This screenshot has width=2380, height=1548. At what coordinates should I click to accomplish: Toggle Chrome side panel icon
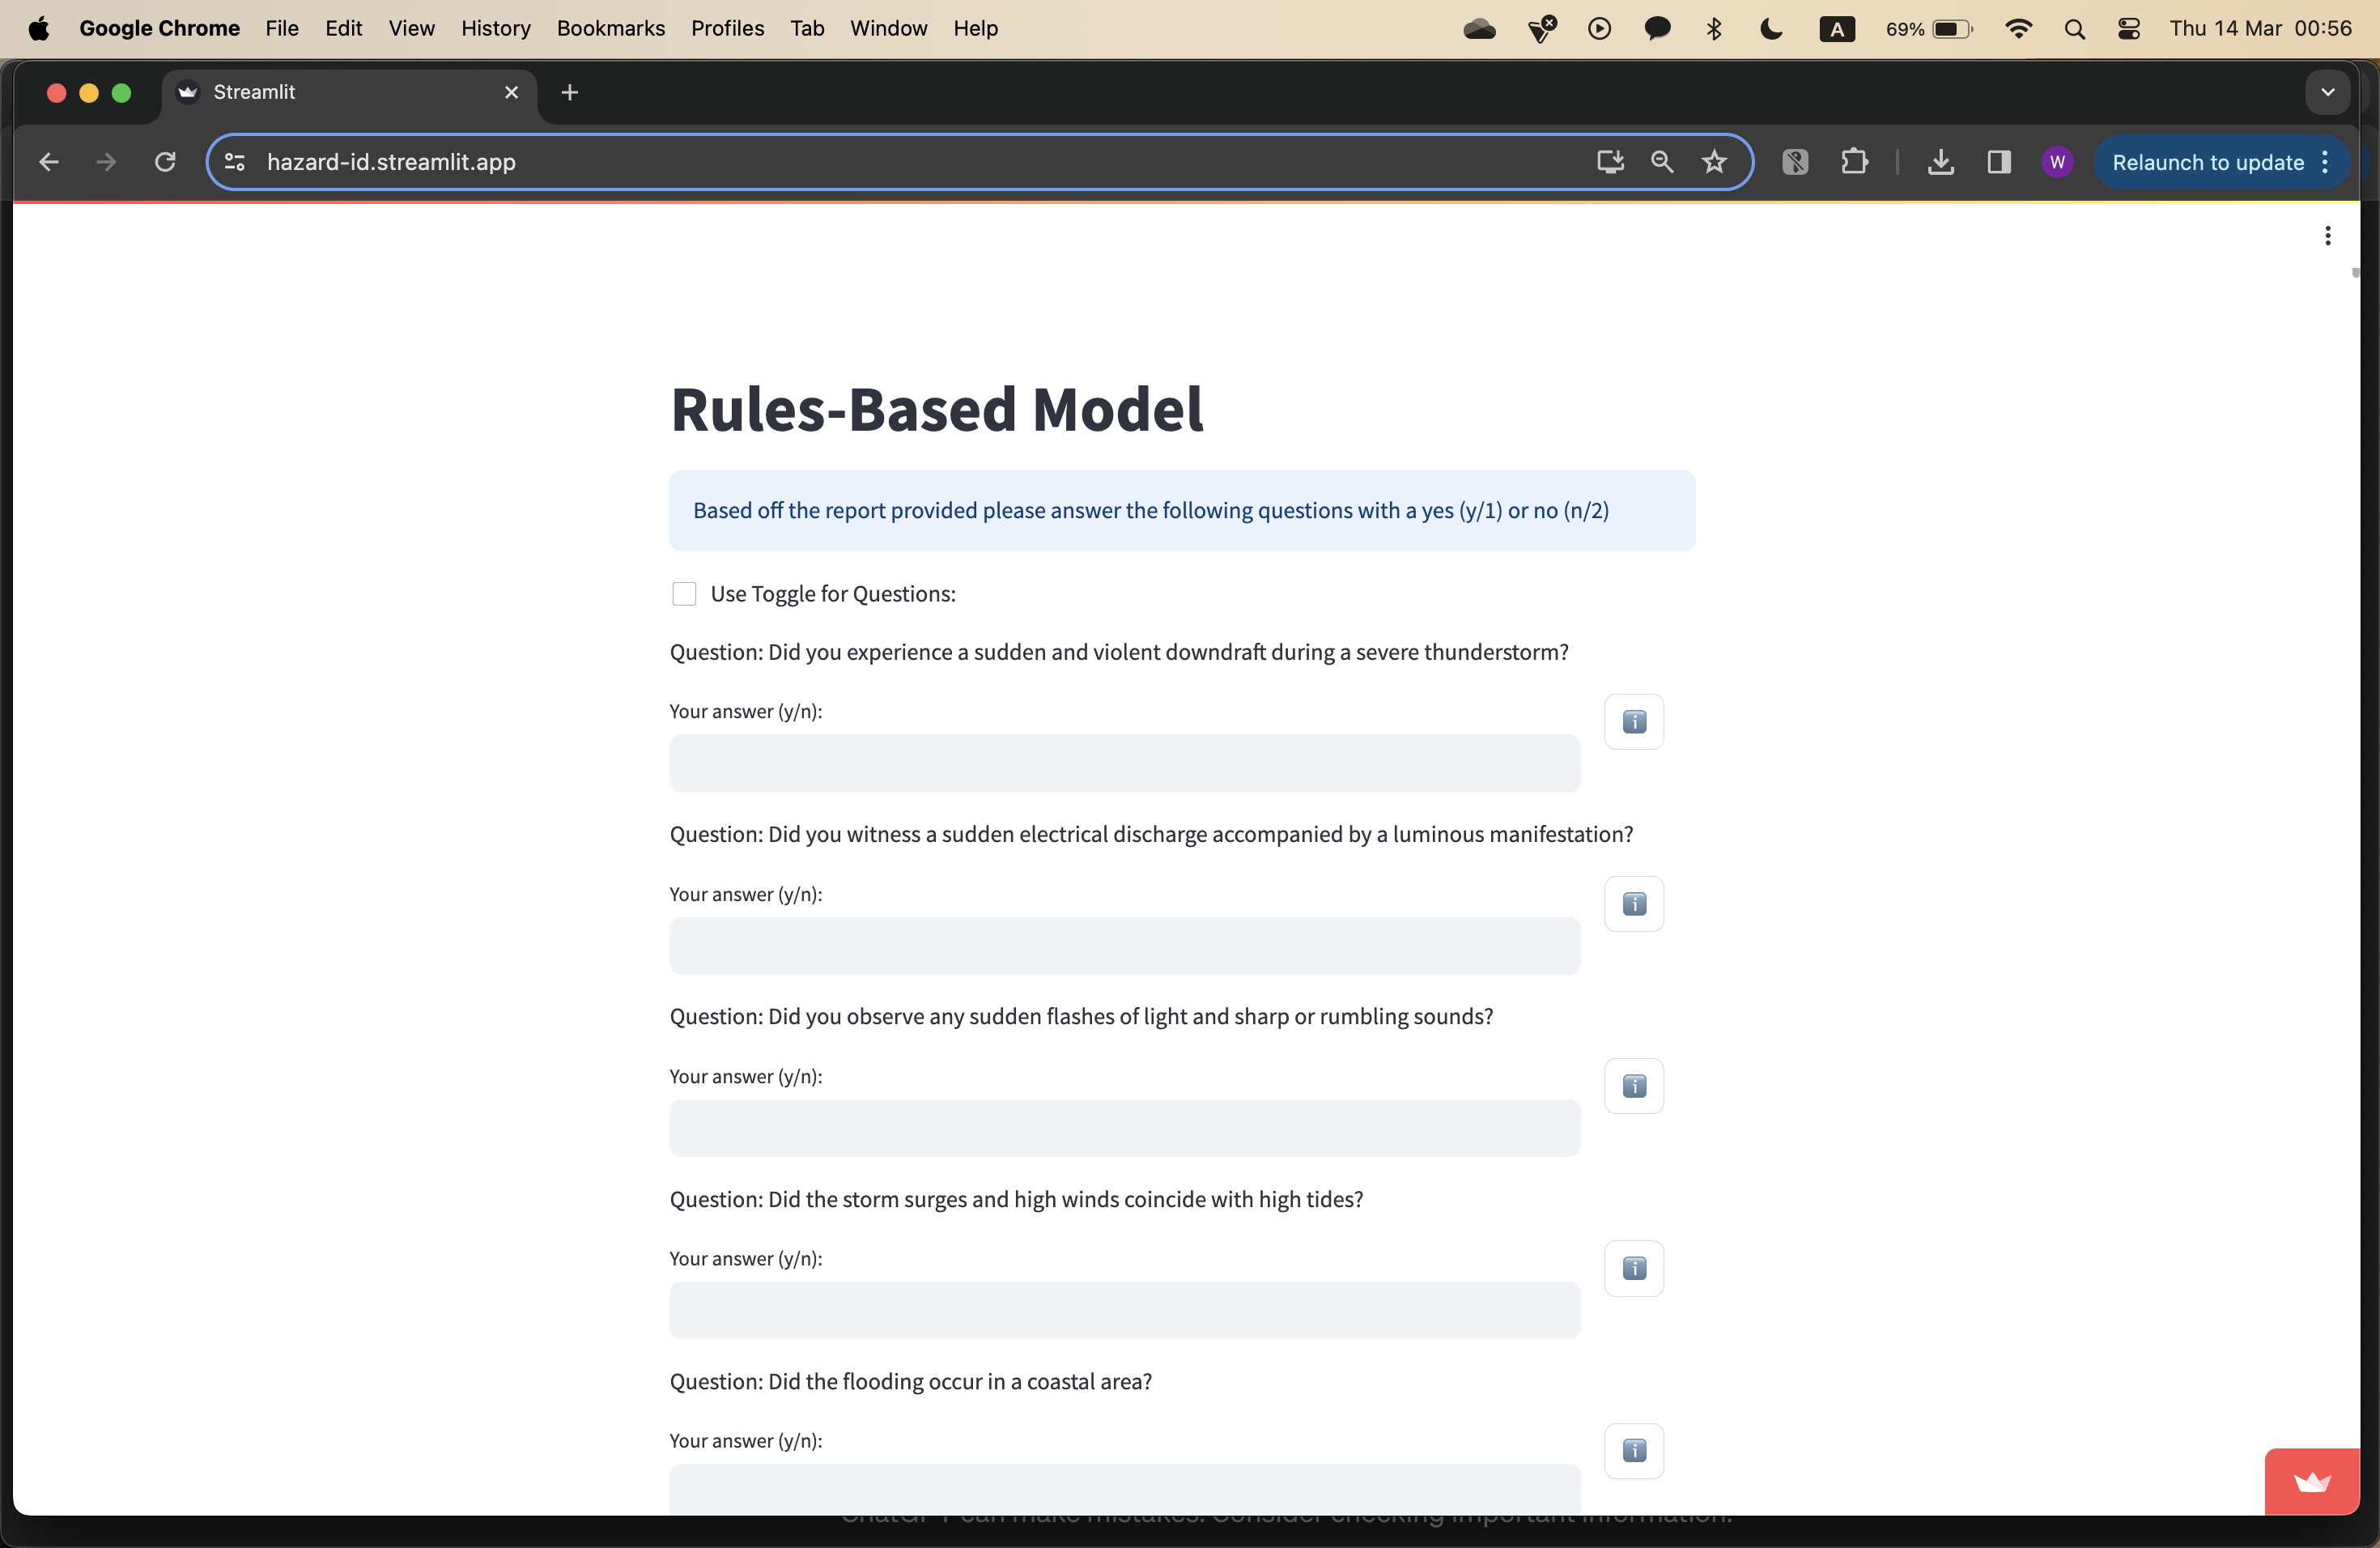point(1998,162)
